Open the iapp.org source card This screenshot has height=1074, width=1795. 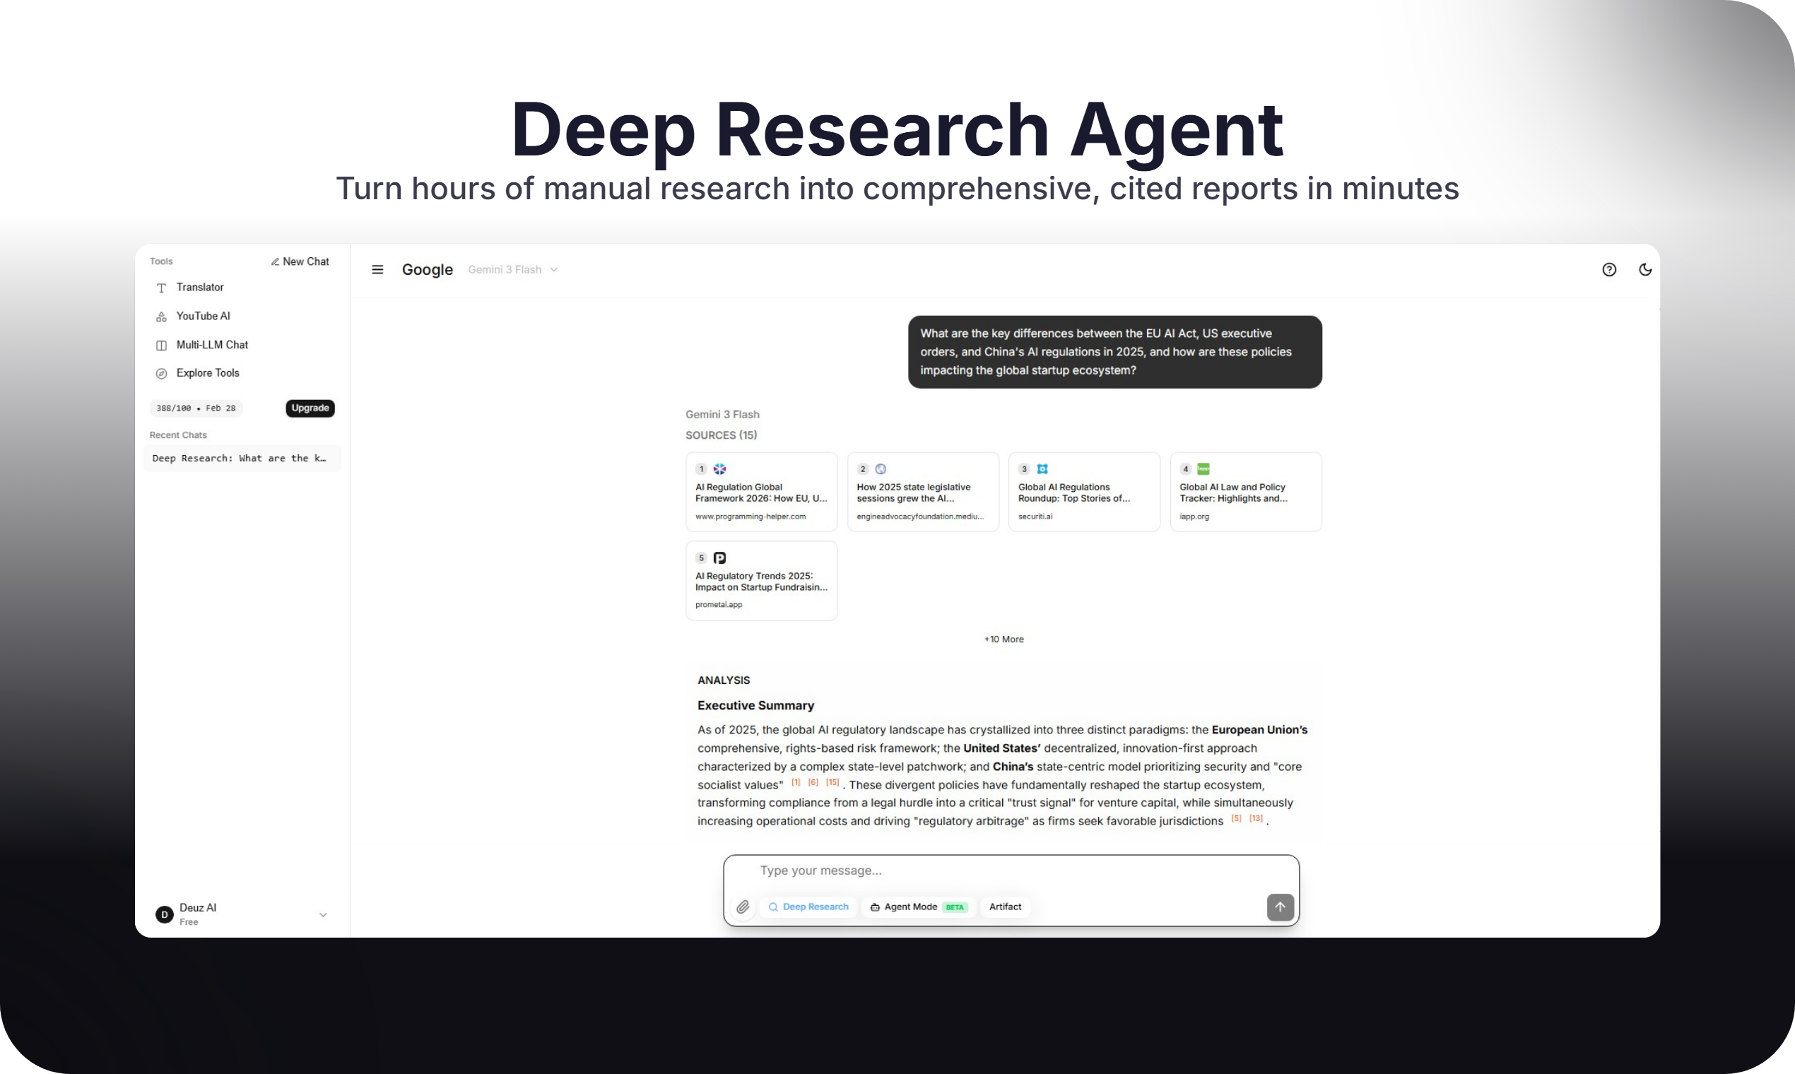(x=1245, y=492)
